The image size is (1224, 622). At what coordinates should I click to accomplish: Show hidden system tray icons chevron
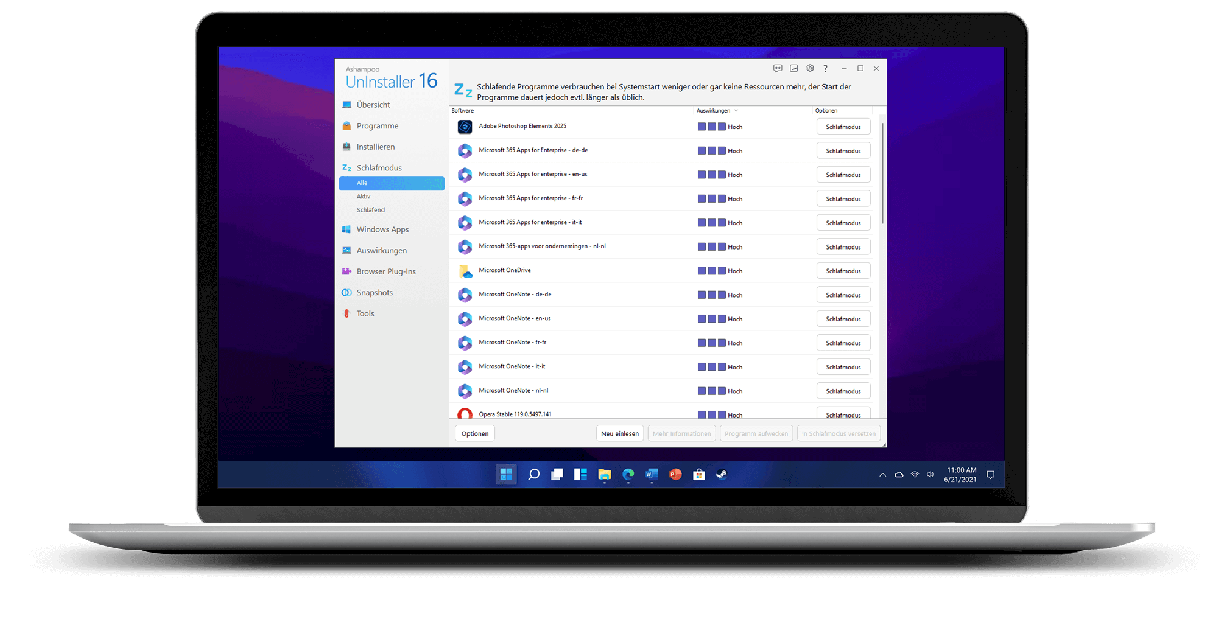[x=882, y=475]
